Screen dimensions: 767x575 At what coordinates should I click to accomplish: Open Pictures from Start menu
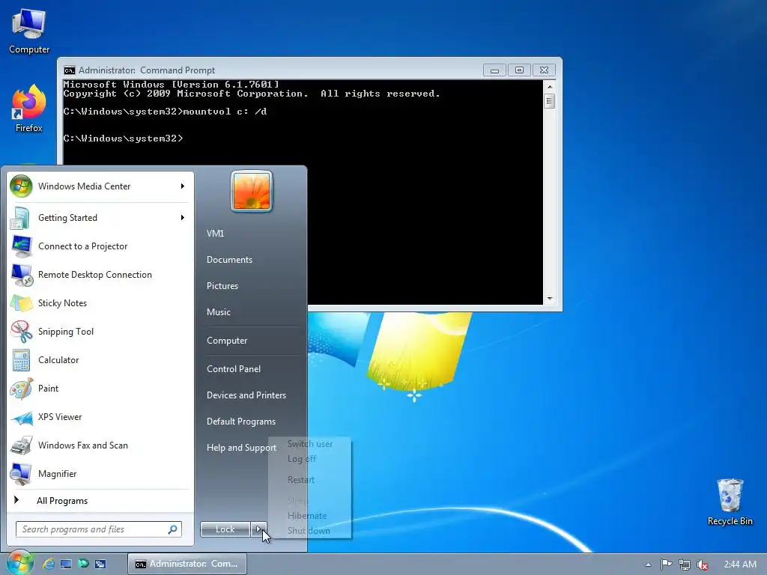[x=222, y=286]
